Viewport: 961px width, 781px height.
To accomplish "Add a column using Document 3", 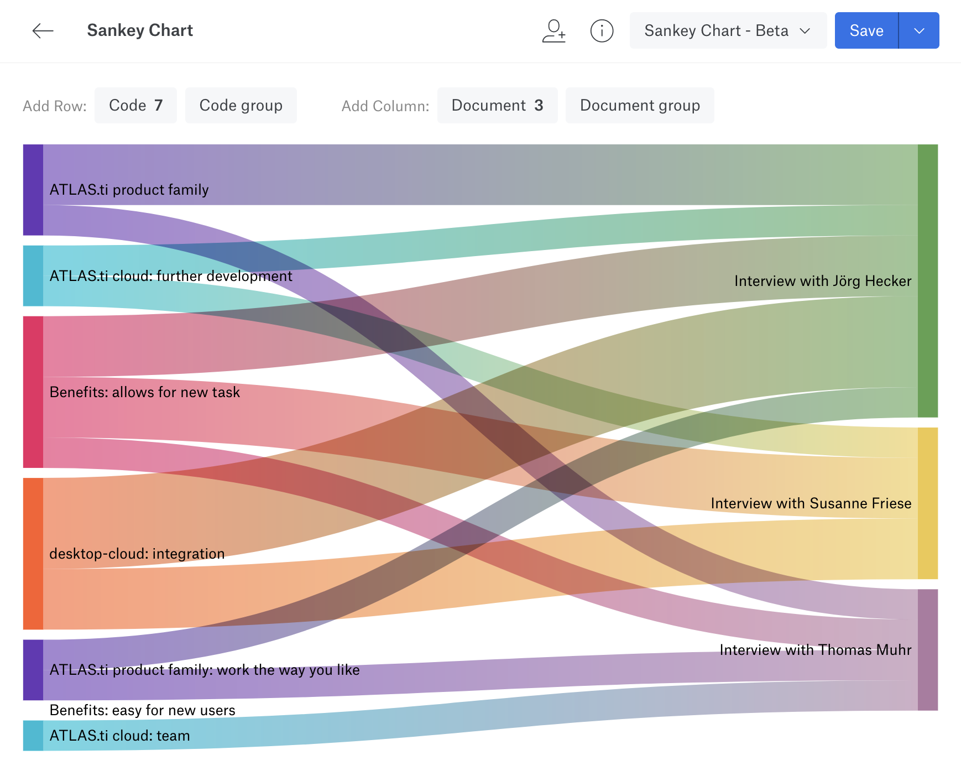I will point(497,106).
